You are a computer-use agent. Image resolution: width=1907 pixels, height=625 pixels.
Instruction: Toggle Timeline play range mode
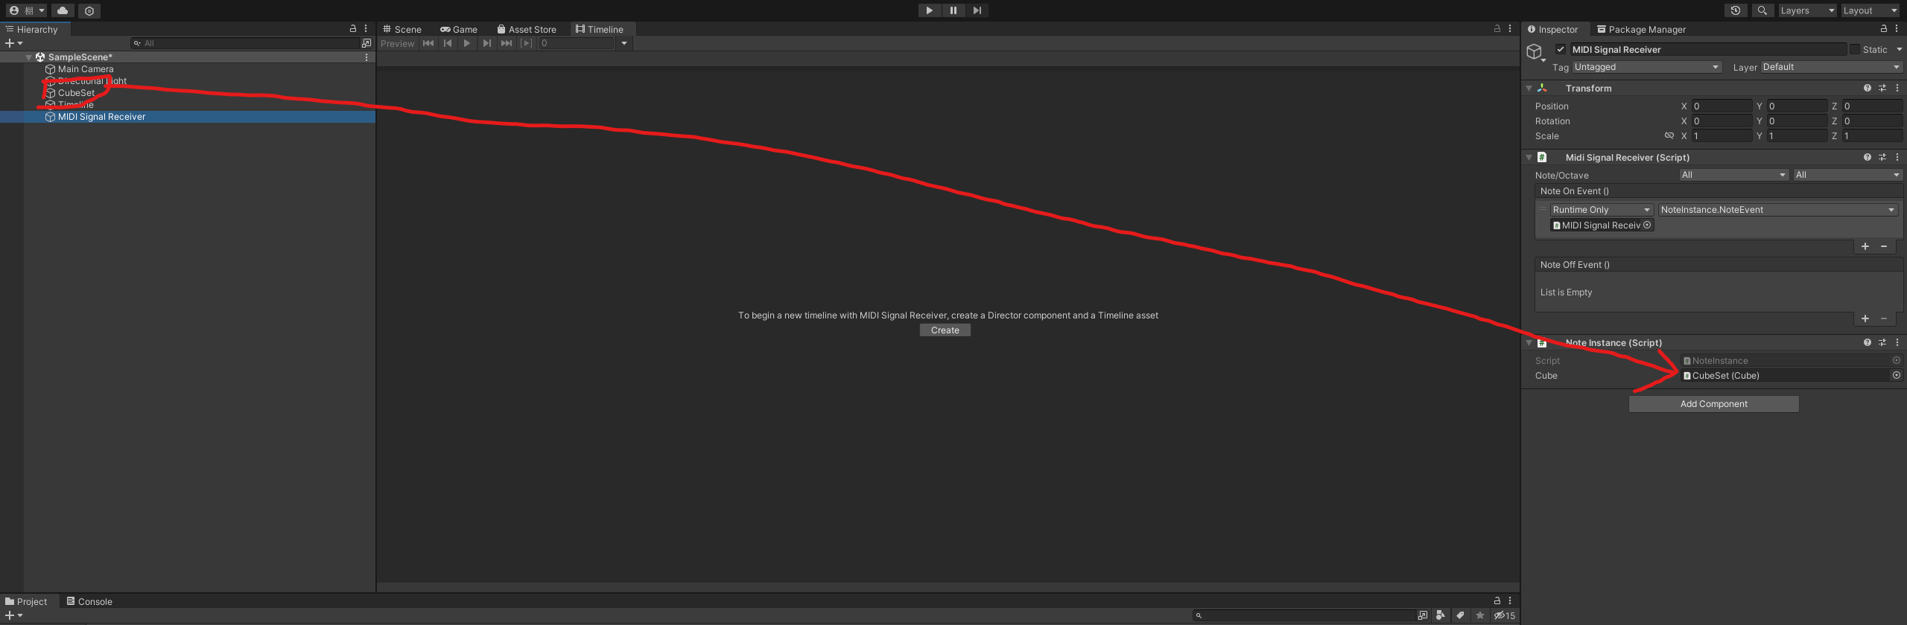pyautogui.click(x=526, y=43)
